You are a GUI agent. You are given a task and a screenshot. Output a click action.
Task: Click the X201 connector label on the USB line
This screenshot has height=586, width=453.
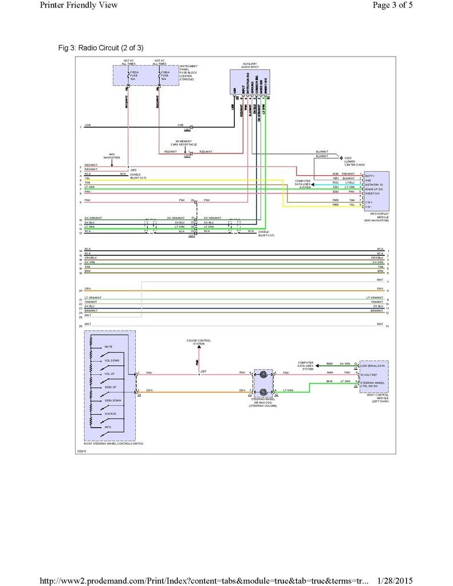(187, 130)
